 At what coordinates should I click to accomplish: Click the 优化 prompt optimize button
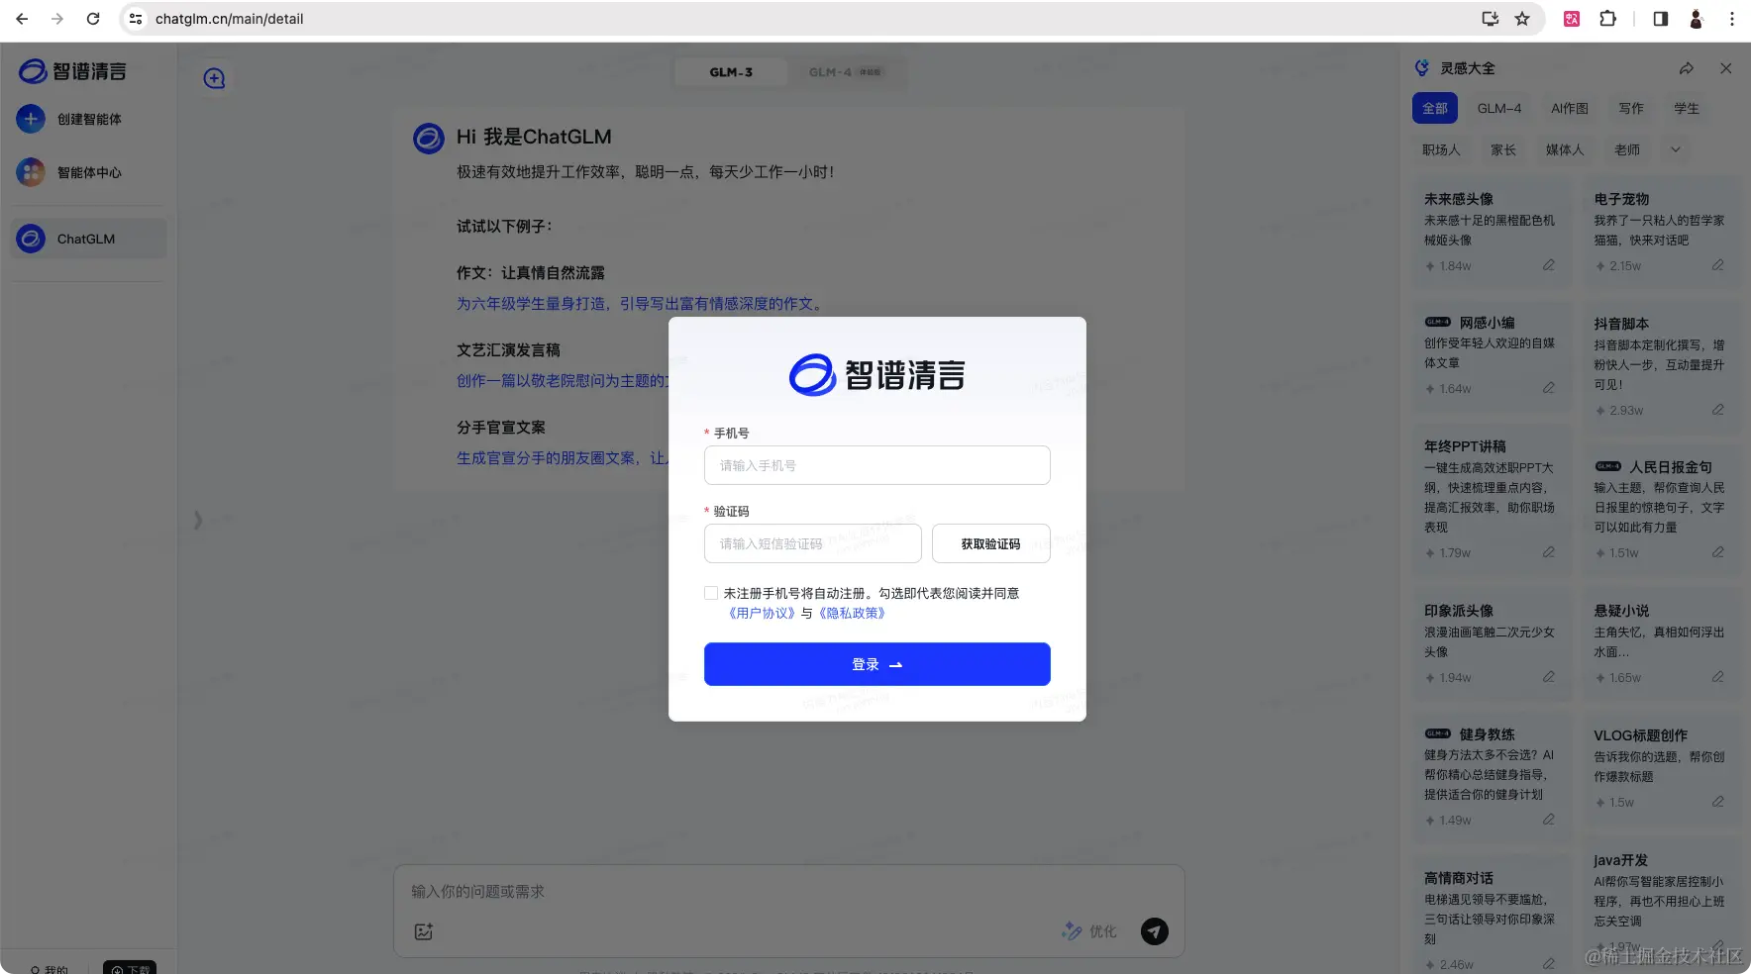click(x=1089, y=931)
